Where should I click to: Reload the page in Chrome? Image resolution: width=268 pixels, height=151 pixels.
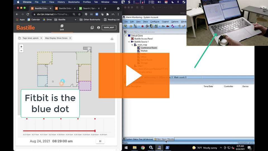28,14
